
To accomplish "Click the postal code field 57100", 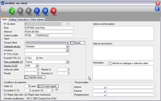I will click(x=30, y=35).
